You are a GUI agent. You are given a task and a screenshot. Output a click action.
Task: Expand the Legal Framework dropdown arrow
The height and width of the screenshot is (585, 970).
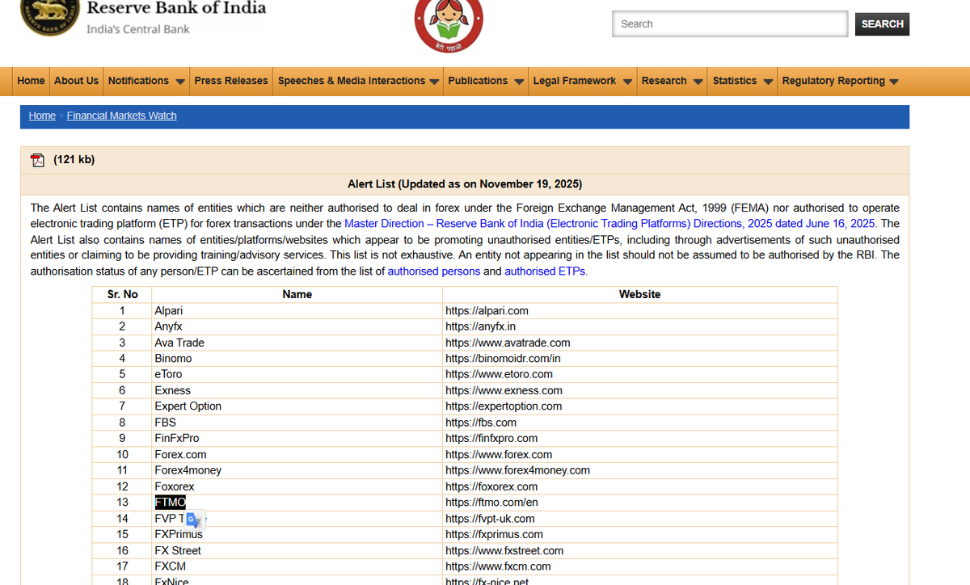coord(626,82)
